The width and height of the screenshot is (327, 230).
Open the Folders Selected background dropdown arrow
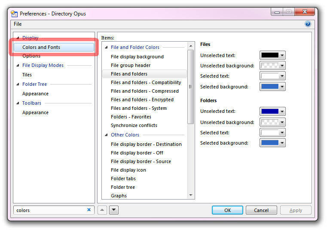pos(282,143)
